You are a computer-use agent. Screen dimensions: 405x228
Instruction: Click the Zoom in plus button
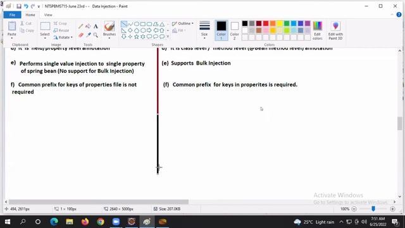392,209
